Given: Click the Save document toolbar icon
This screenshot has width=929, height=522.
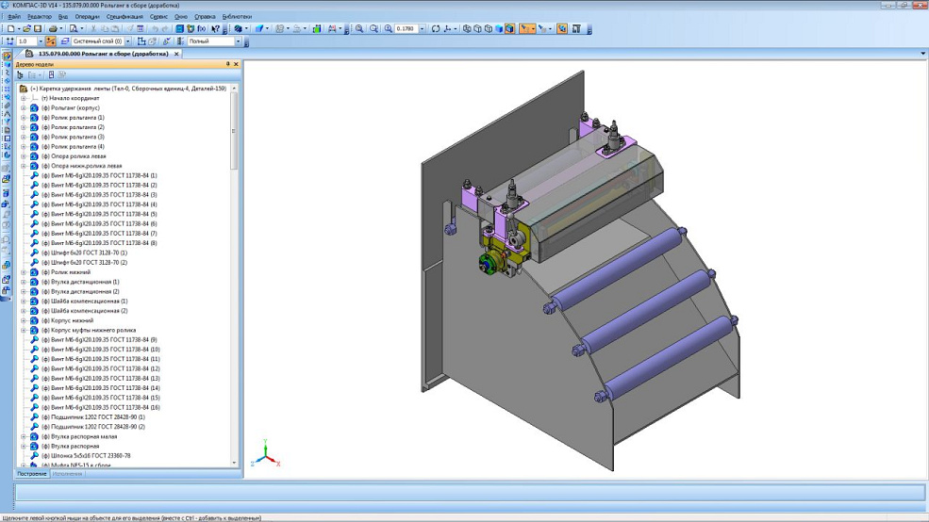Looking at the screenshot, I should (38, 29).
